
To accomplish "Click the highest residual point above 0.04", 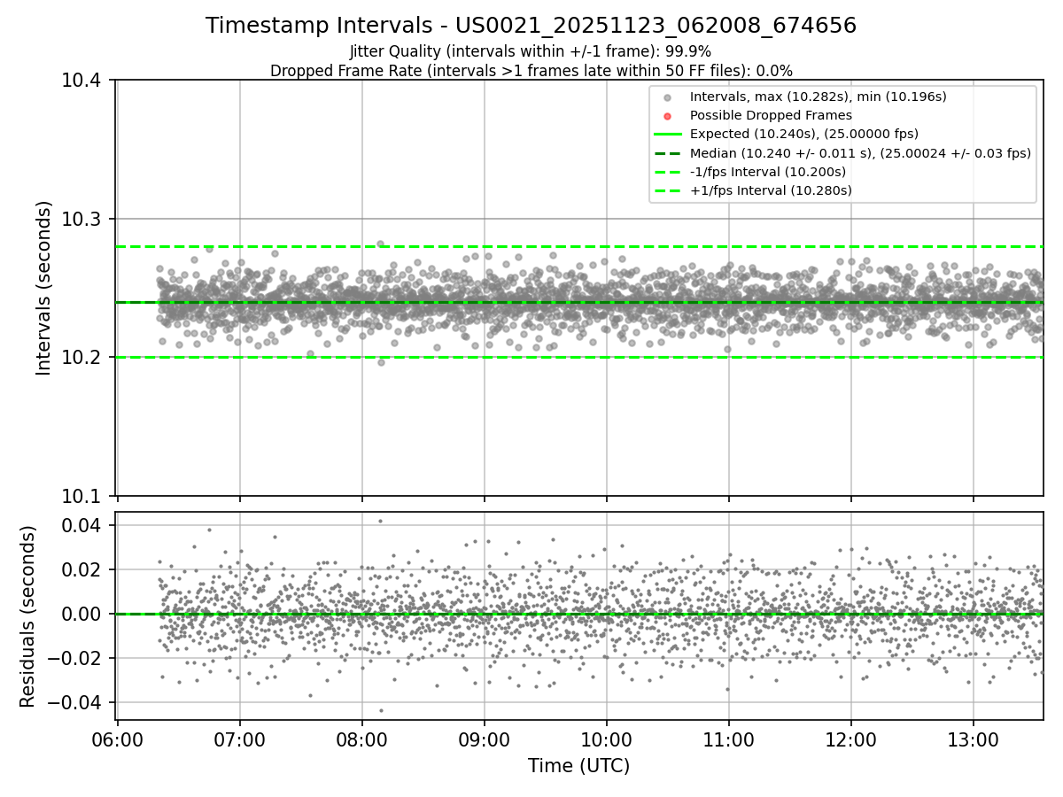I will coord(380,521).
